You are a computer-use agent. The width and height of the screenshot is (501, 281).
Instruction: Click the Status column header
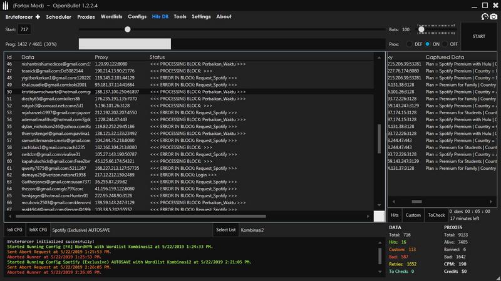tap(157, 57)
